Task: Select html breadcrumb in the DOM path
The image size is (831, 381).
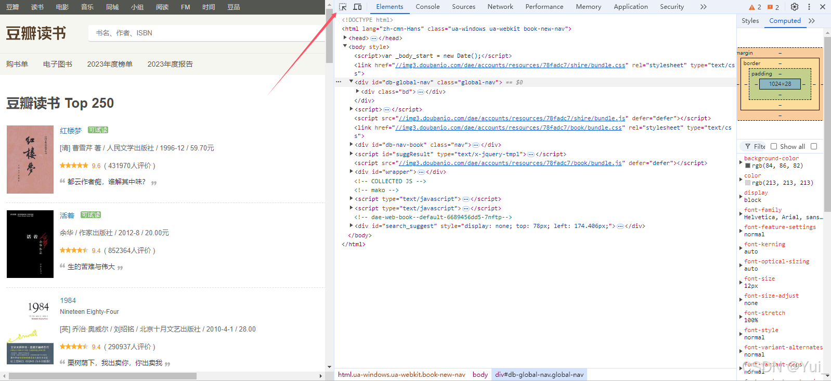Action: pos(401,375)
